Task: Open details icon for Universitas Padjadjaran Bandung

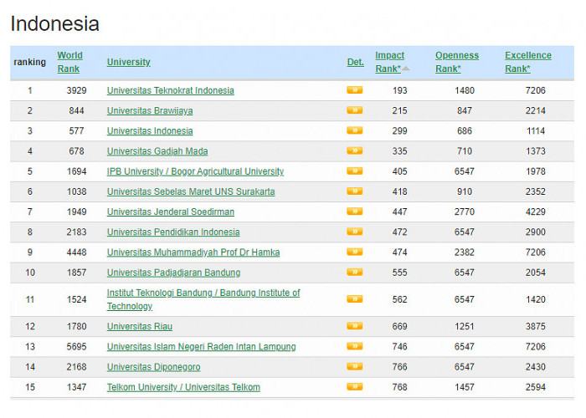Action: click(354, 272)
